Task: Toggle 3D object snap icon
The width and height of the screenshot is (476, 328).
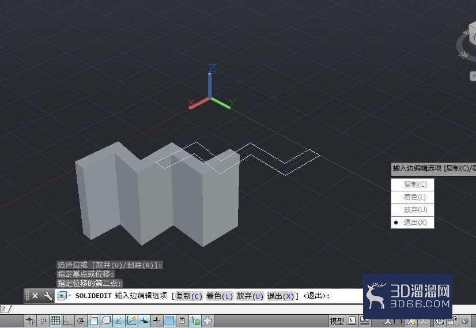Action: (x=106, y=321)
